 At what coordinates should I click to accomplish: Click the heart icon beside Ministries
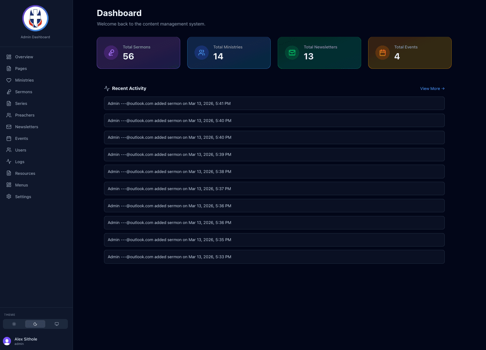9,80
